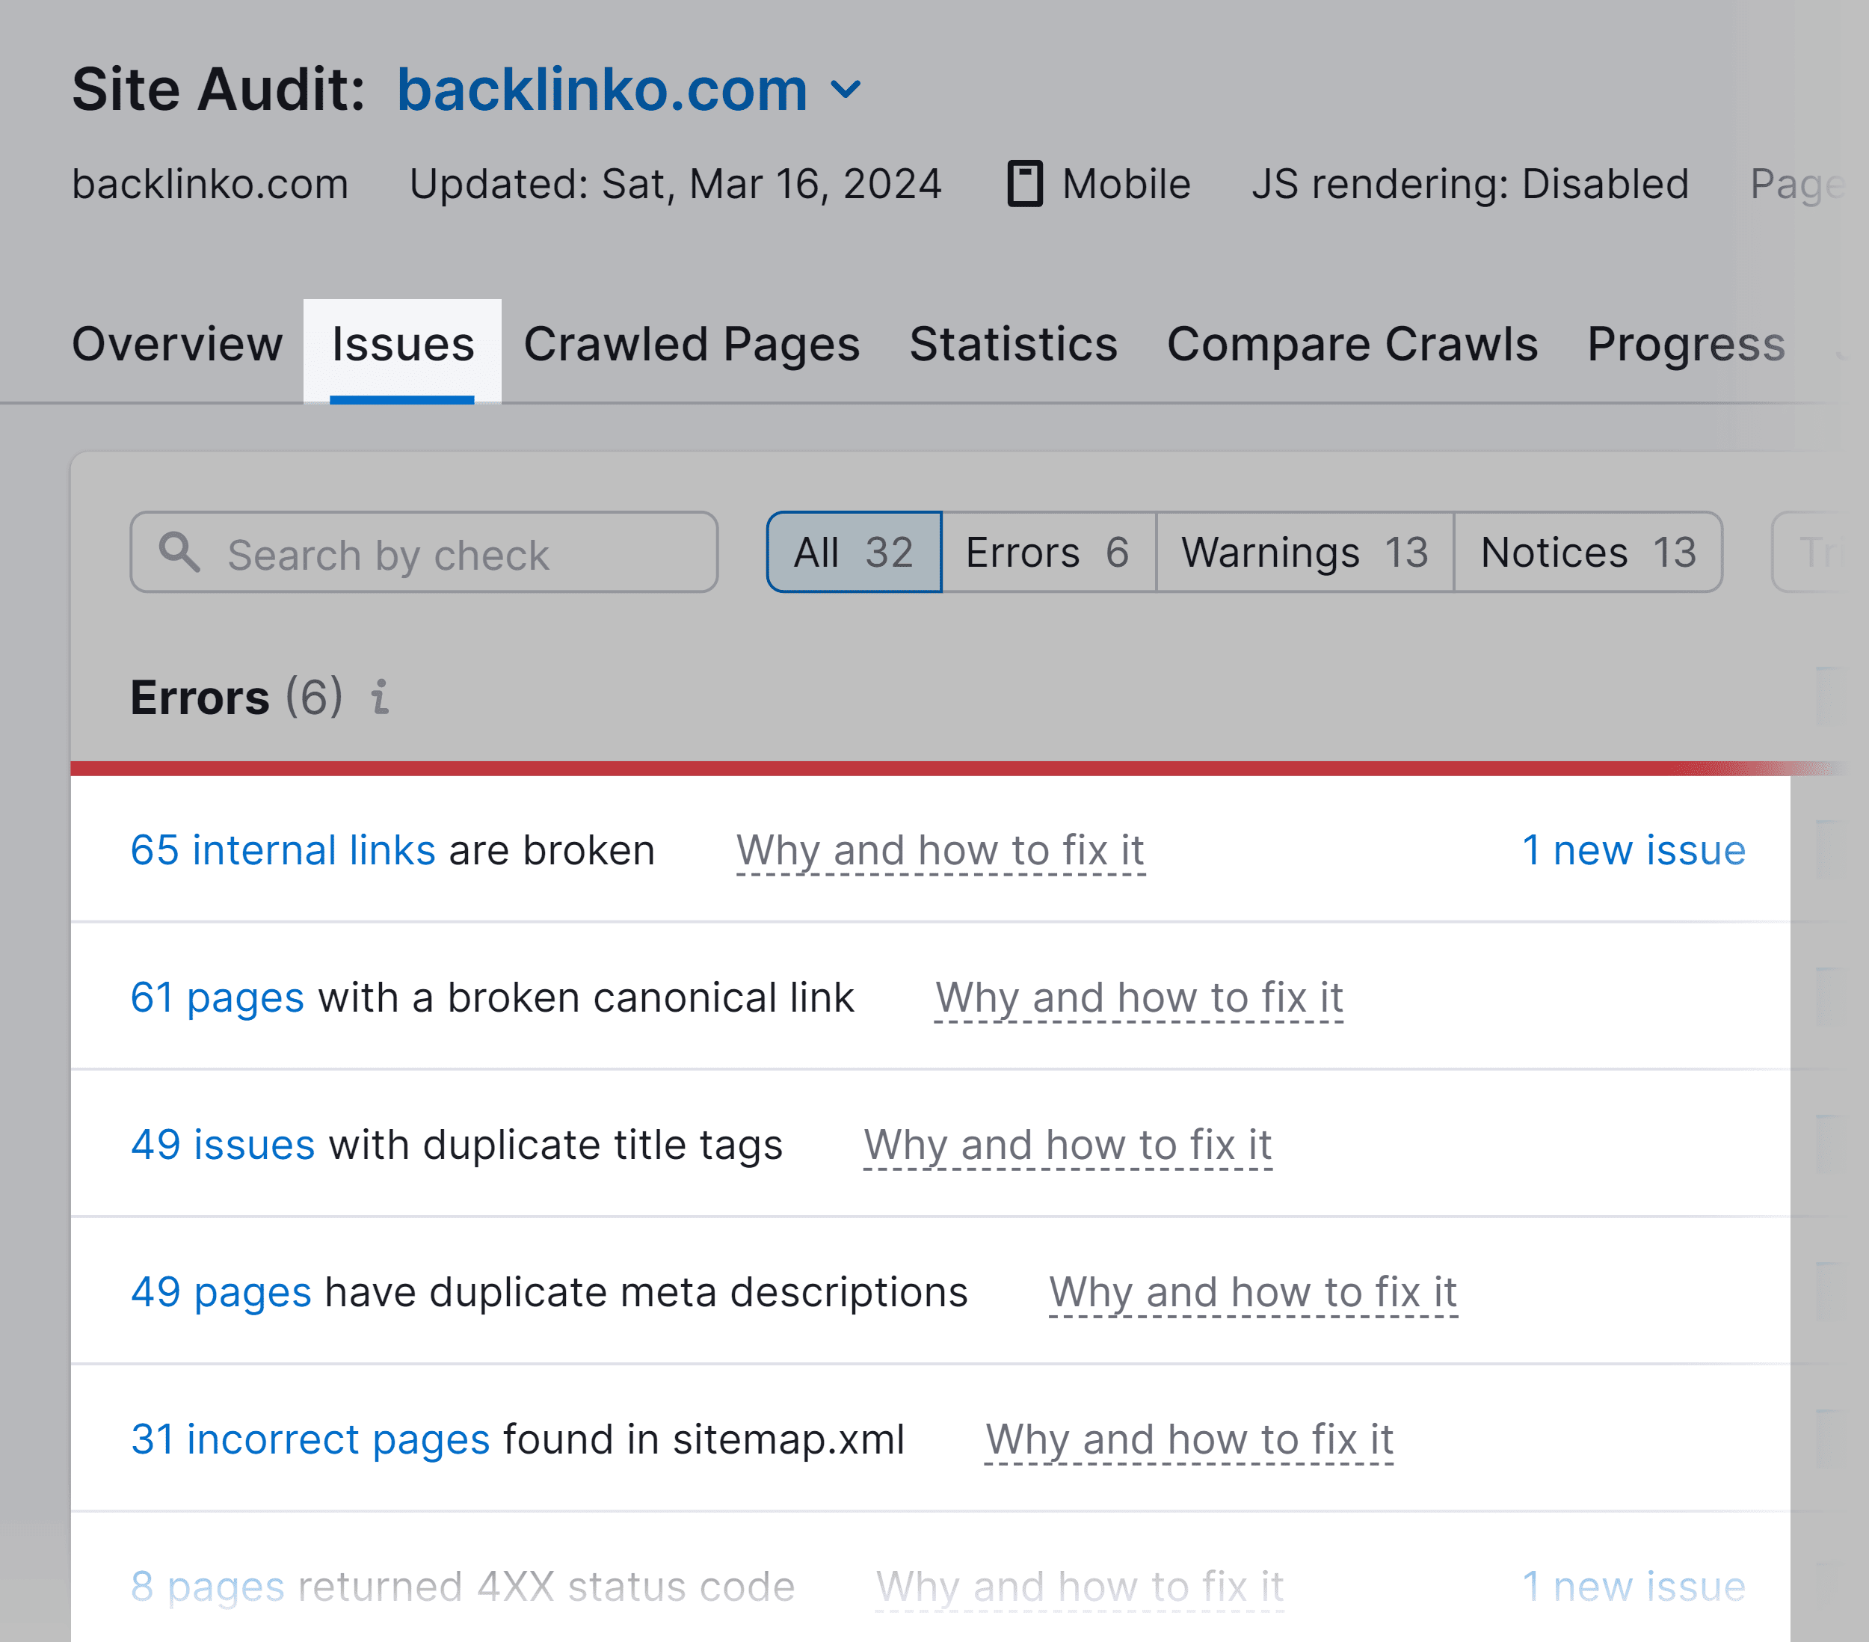View 1 new issue for broken internal links
This screenshot has height=1642, width=1869.
[x=1634, y=850]
